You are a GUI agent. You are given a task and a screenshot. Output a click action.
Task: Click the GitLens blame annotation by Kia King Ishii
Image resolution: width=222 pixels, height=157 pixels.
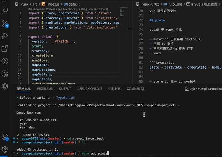click(x=68, y=9)
